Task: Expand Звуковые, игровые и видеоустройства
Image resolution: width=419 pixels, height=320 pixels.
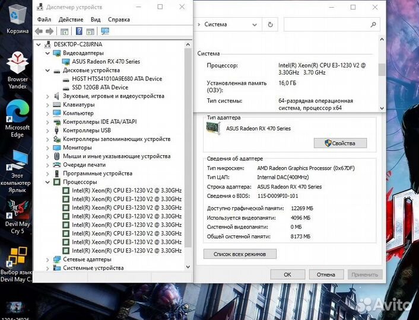Action: [47, 96]
